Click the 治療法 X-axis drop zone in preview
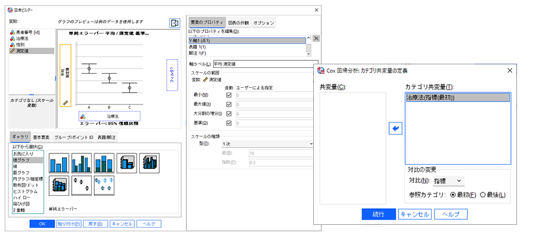The image size is (533, 236). 110,116
